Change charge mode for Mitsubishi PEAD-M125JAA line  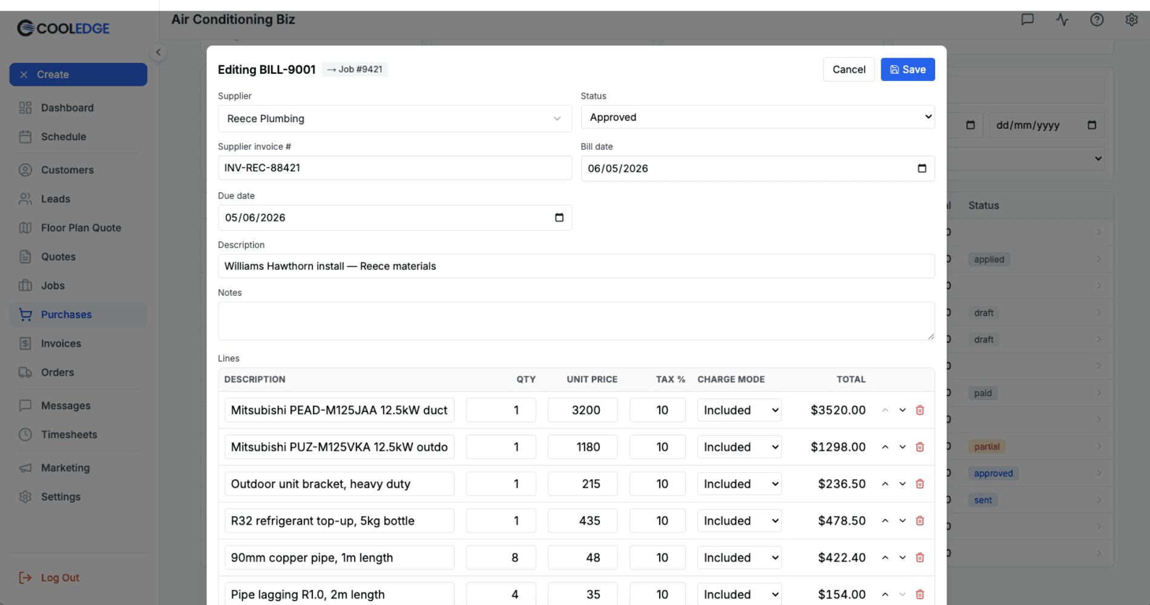click(x=739, y=410)
